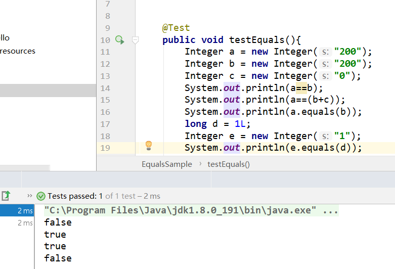Screen dimensions: 395x269
Task: Click green tests passed check icon
Action: [41, 196]
